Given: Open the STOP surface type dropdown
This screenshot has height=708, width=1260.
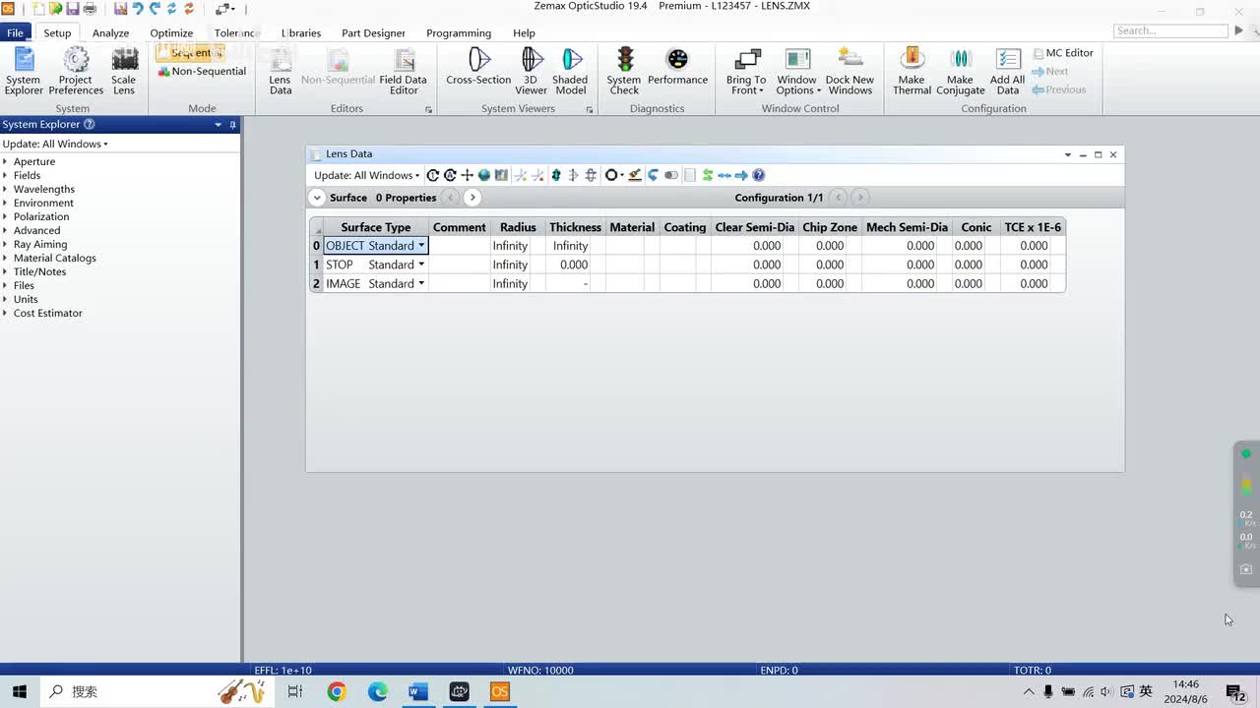Looking at the screenshot, I should (x=421, y=265).
